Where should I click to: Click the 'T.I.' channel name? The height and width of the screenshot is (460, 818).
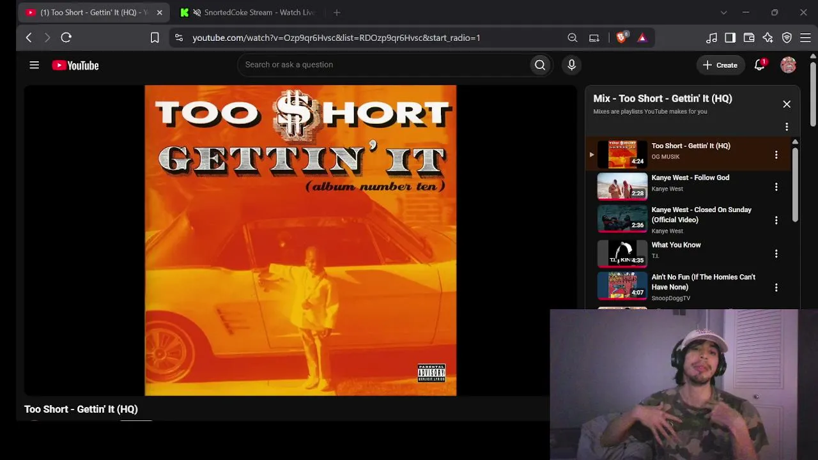tap(655, 256)
